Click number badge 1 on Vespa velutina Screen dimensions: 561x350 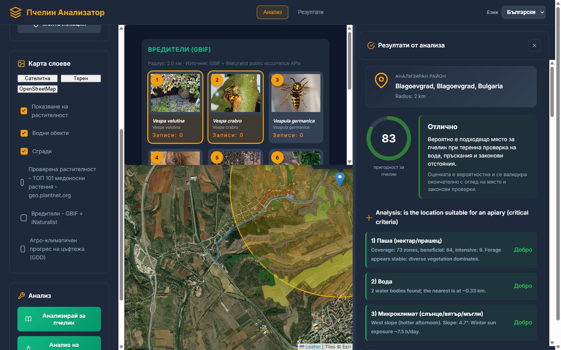[x=157, y=80]
